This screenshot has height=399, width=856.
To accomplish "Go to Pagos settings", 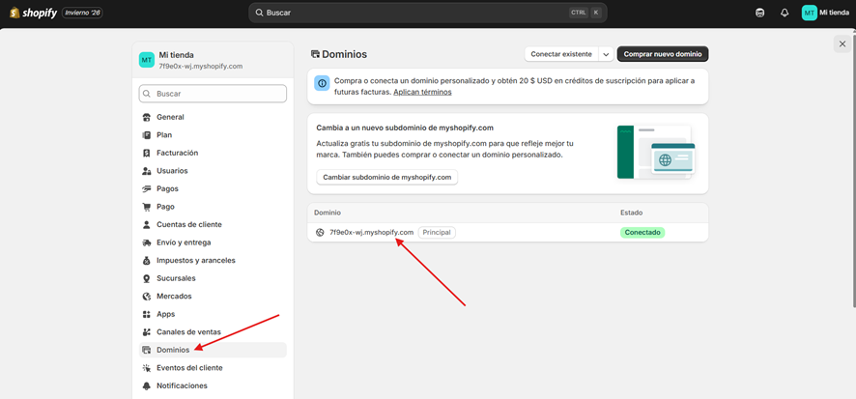I will pyautogui.click(x=167, y=189).
